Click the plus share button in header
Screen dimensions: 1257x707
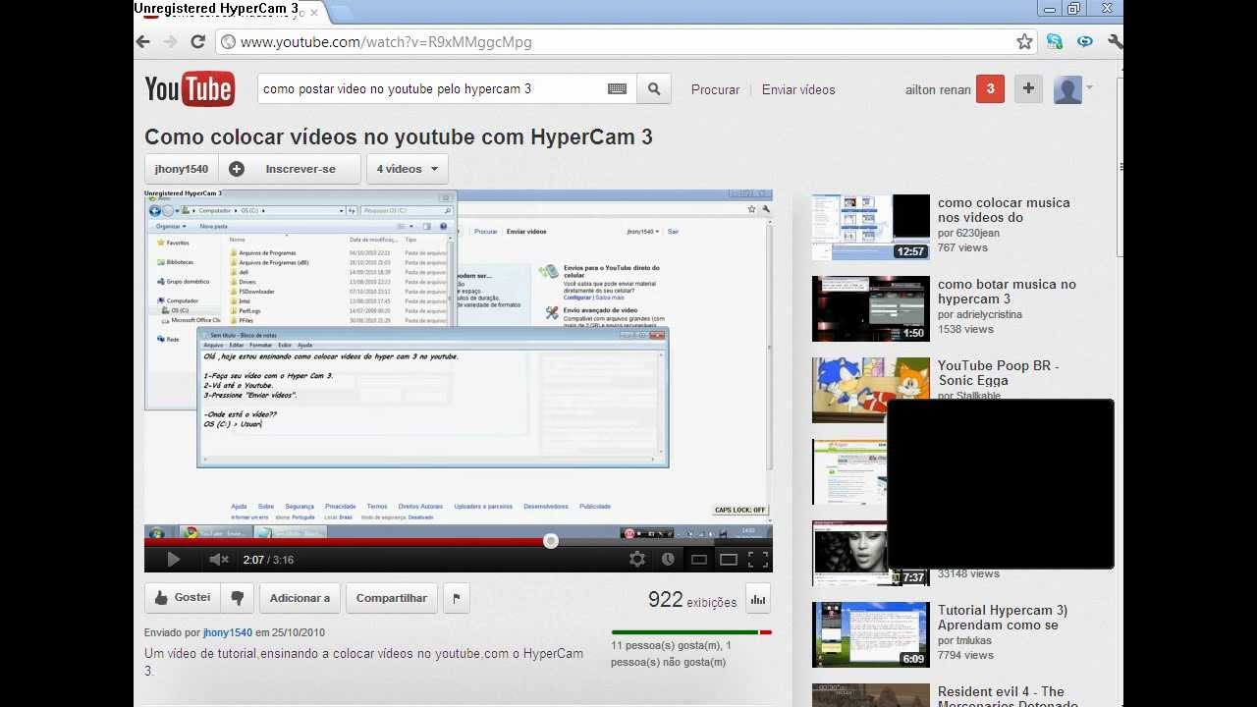click(x=1028, y=88)
